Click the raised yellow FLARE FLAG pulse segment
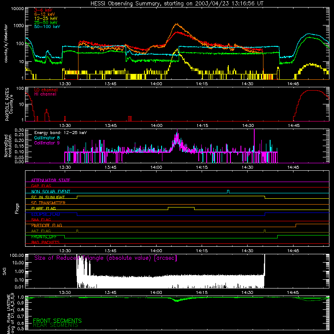The height and width of the screenshot is (334, 334). 181,207
